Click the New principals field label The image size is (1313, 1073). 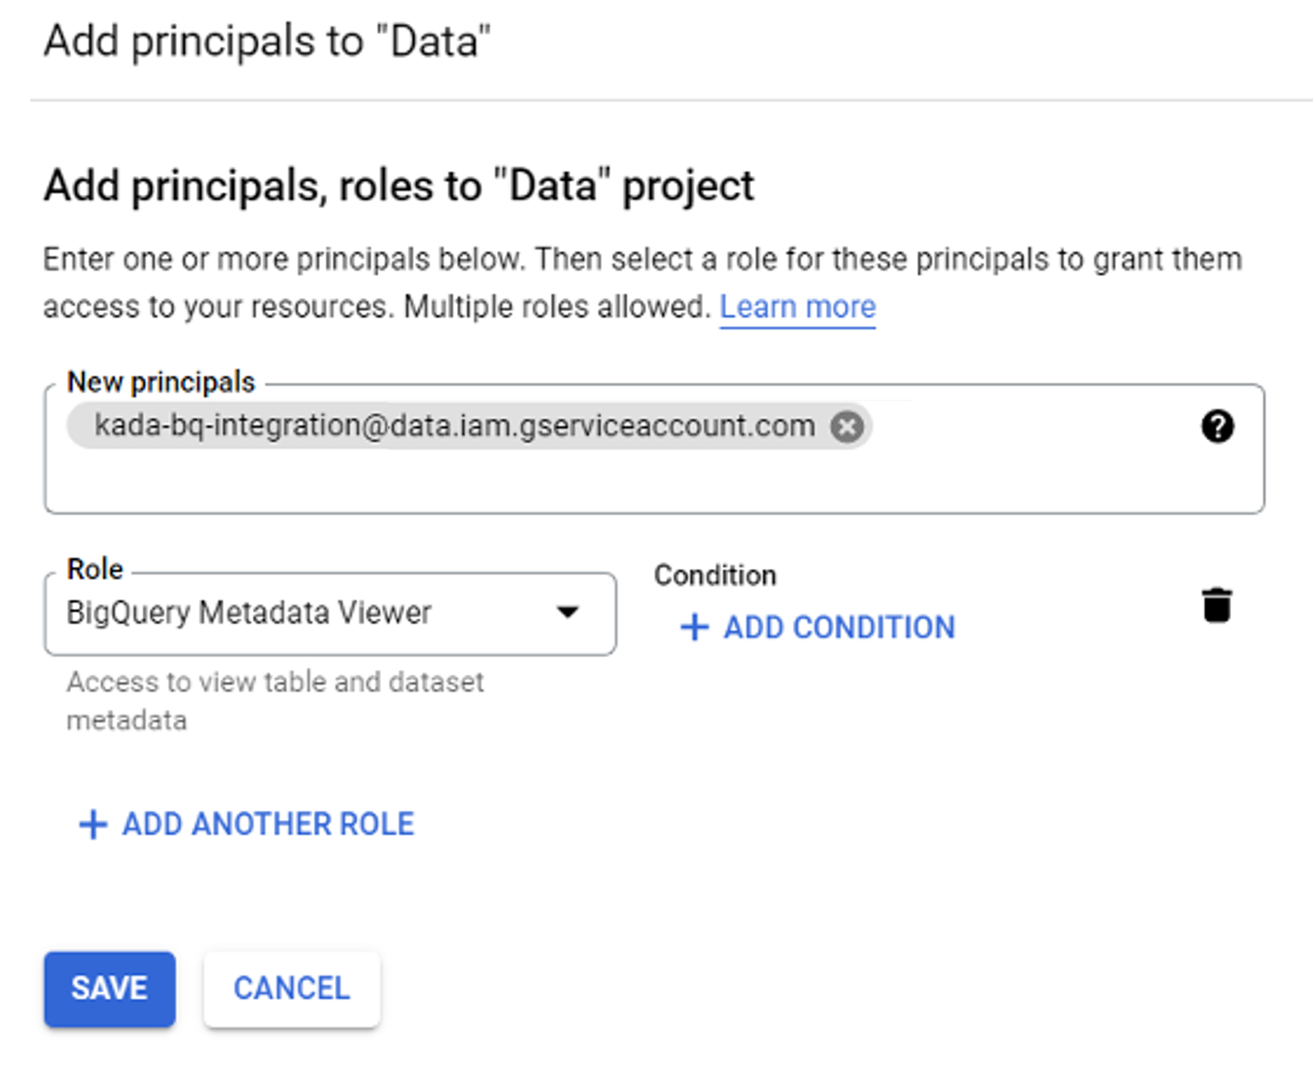(x=161, y=382)
